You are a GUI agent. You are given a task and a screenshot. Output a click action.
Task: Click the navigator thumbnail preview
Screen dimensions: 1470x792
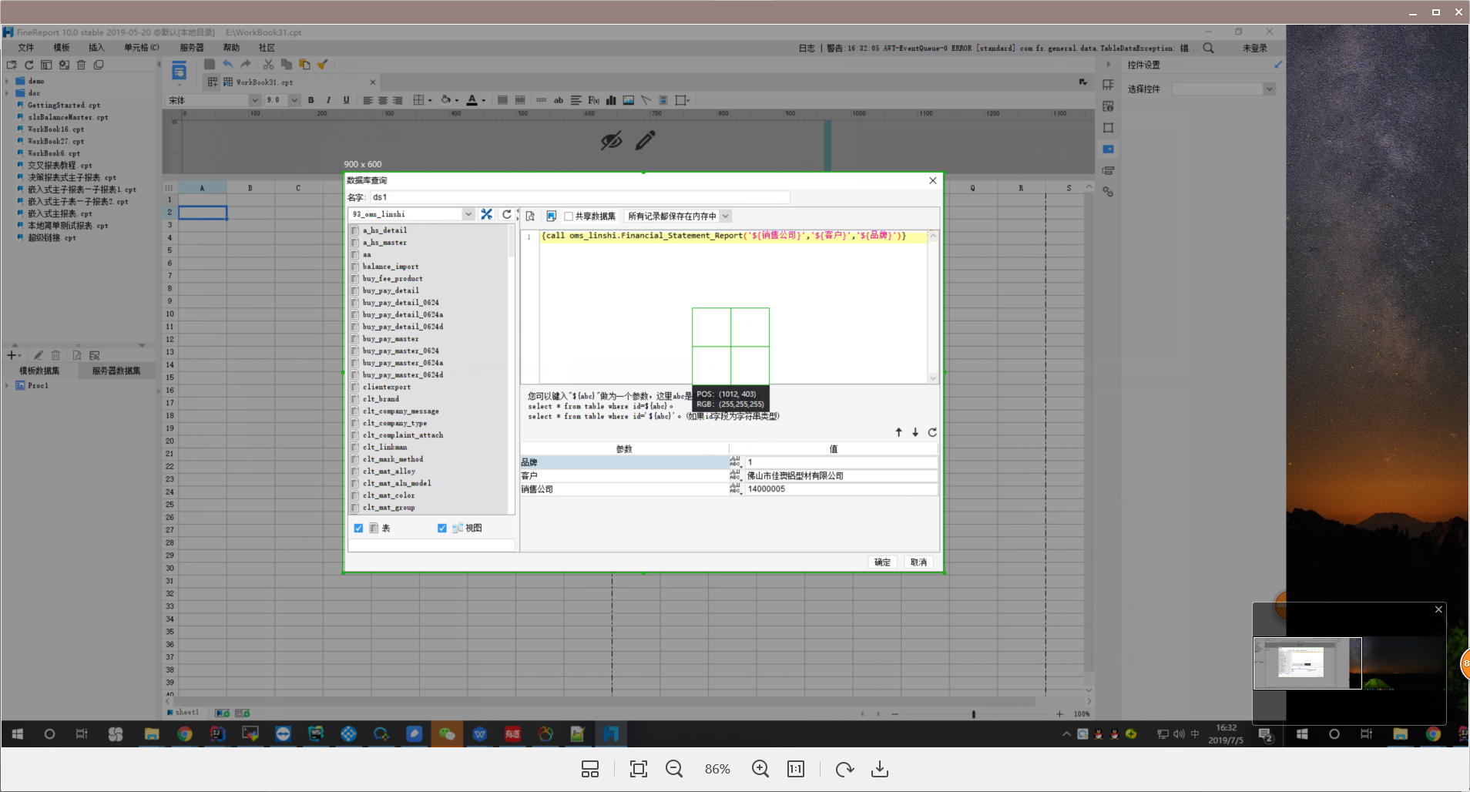pos(1307,663)
